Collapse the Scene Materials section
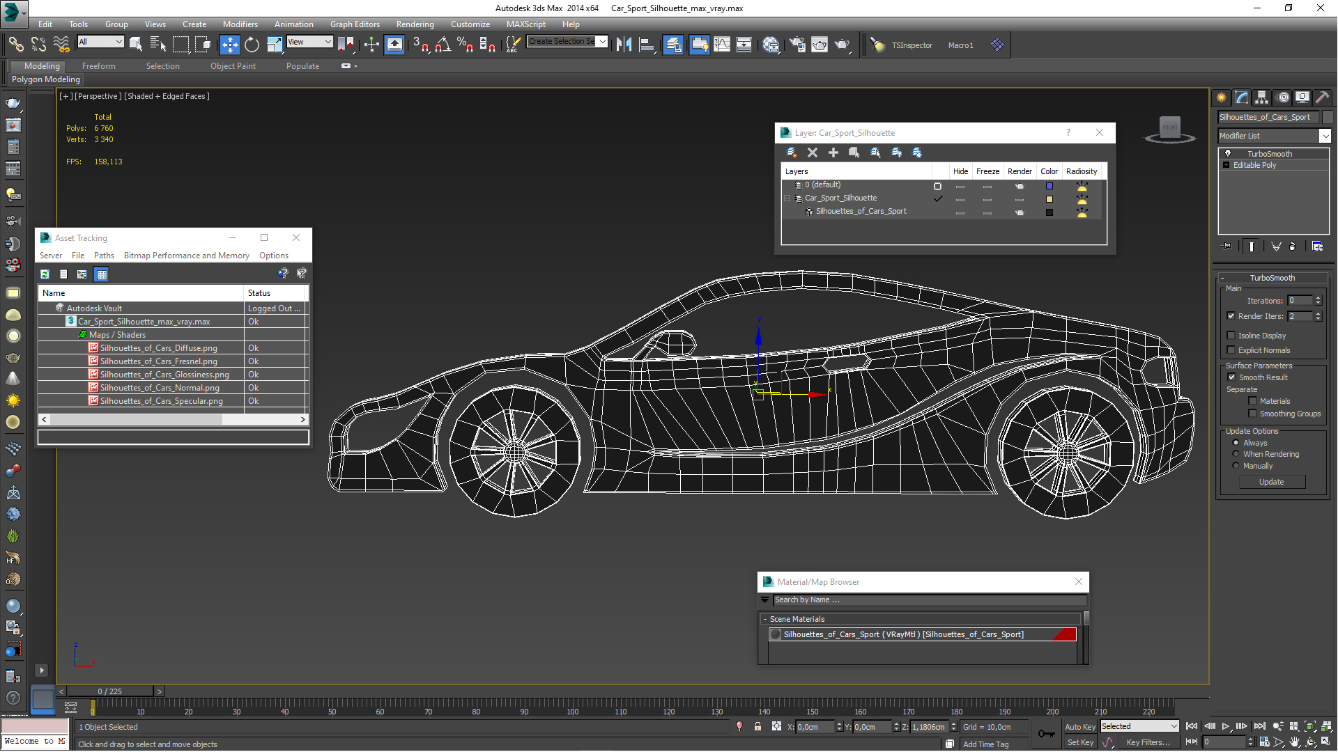 [x=765, y=619]
